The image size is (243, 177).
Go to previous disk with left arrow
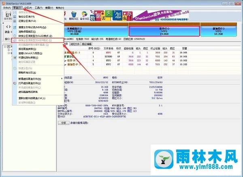[x=7, y=27]
